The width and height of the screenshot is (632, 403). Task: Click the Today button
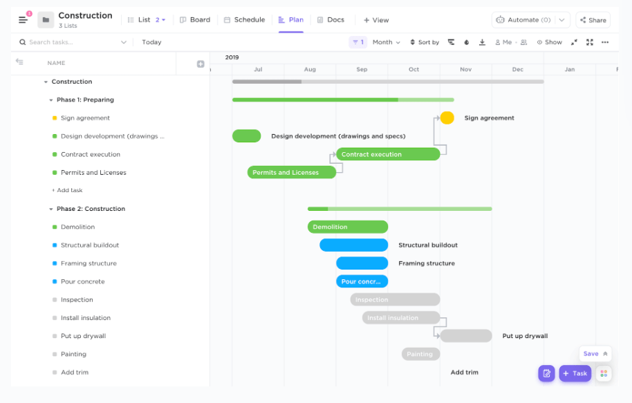151,42
